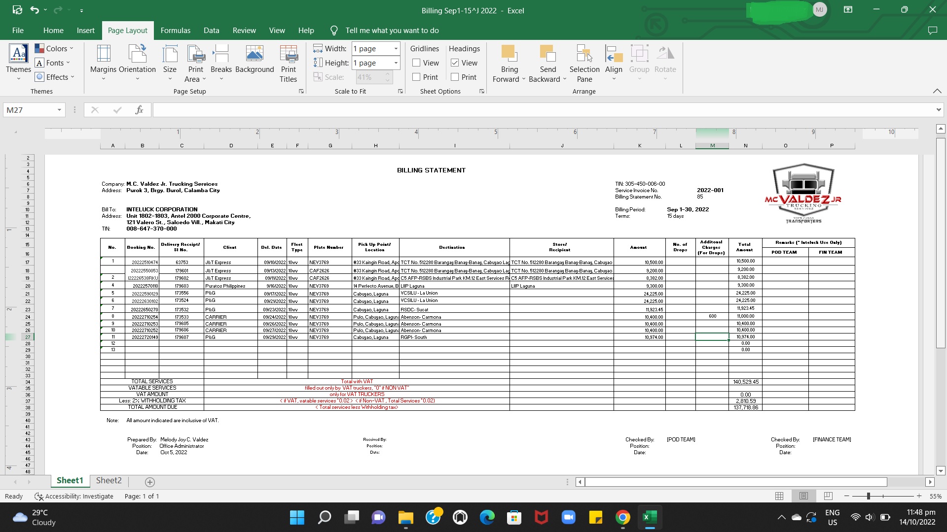
Task: Switch to the View tab
Action: click(277, 30)
